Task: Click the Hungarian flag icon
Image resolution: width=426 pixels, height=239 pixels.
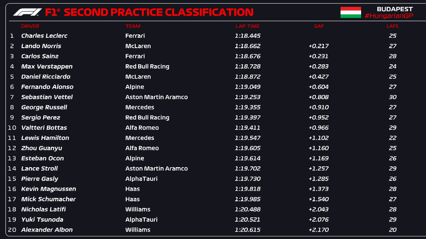Action: click(x=351, y=12)
